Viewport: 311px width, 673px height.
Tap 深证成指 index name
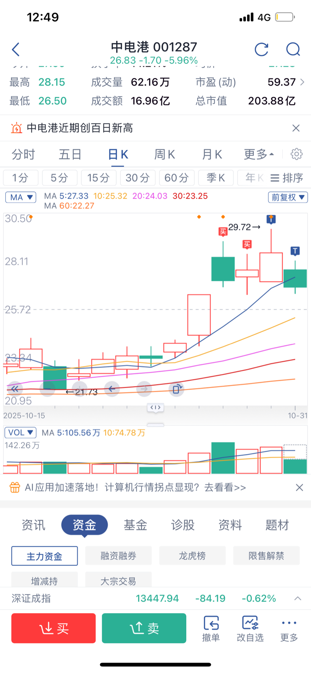31,598
